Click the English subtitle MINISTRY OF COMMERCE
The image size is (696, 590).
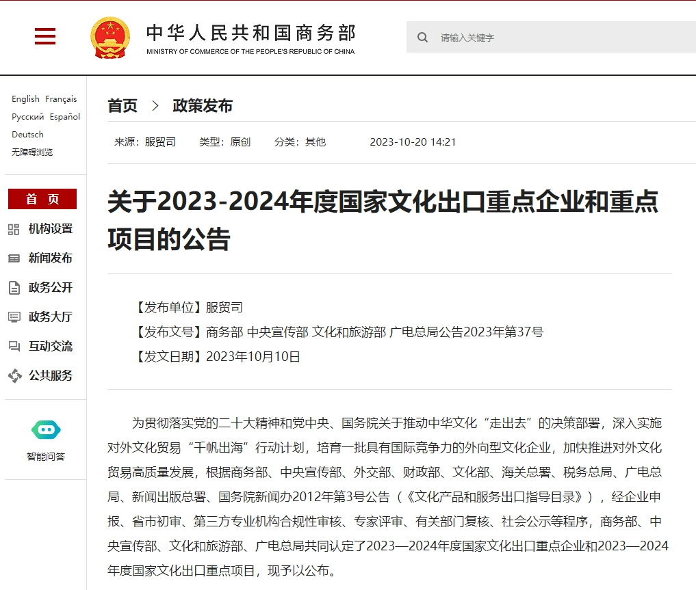tap(250, 51)
